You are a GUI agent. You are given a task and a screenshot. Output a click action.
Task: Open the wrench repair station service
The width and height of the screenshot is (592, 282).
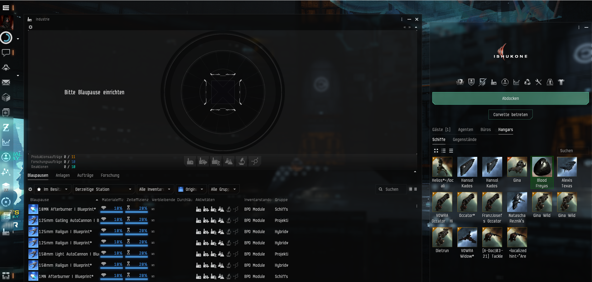(x=539, y=82)
